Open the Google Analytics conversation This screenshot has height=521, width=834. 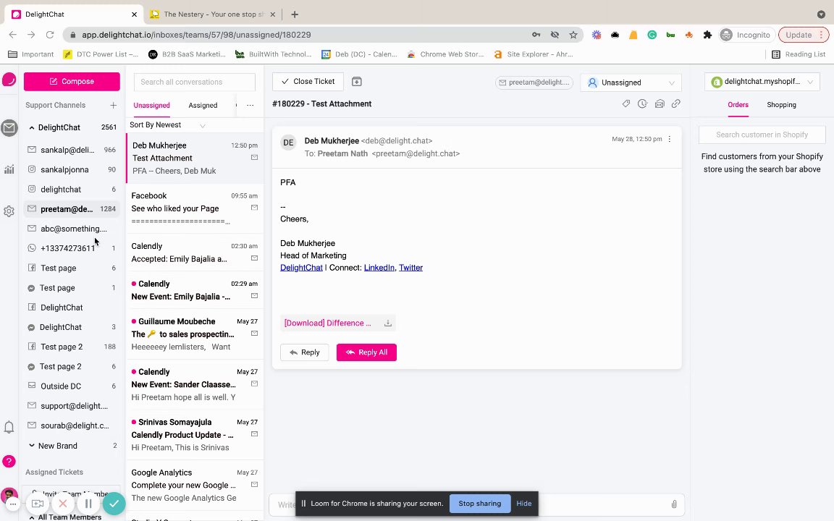tap(195, 485)
